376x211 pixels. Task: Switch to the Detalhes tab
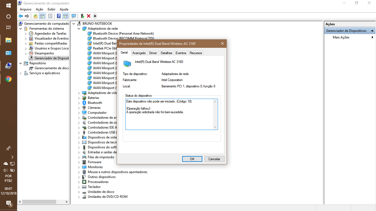(x=167, y=53)
